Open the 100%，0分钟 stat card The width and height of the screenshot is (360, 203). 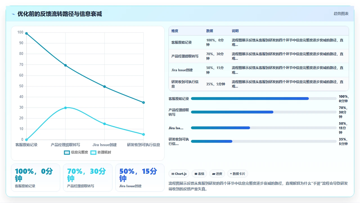pos(35,178)
